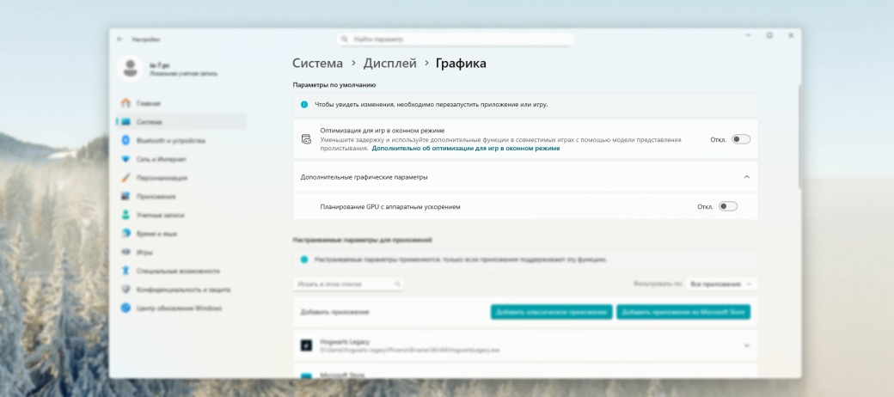
Task: Select Конфиденциальность и защита sidebar label
Action: pyautogui.click(x=184, y=290)
